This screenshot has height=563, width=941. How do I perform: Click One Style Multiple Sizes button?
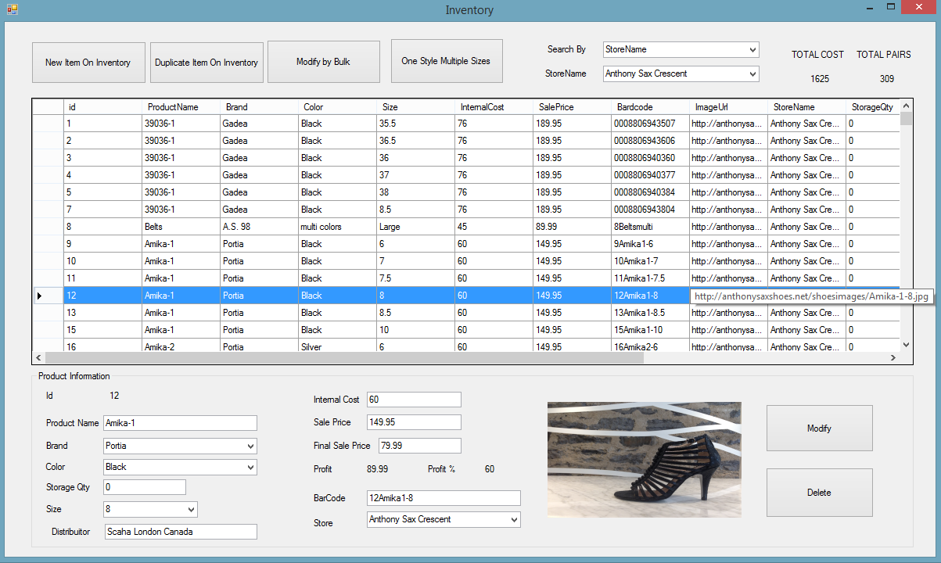[x=446, y=61]
